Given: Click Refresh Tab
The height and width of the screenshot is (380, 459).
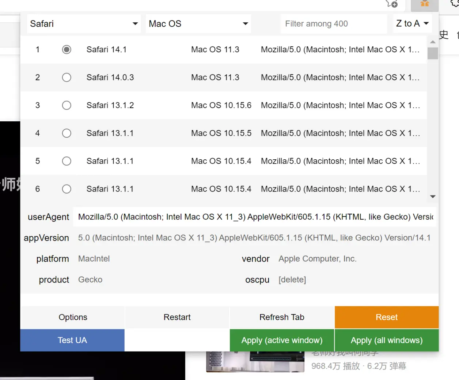Looking at the screenshot, I should pos(282,317).
